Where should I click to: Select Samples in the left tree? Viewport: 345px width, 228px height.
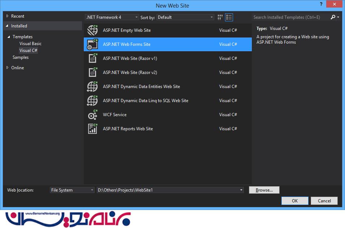click(21, 57)
